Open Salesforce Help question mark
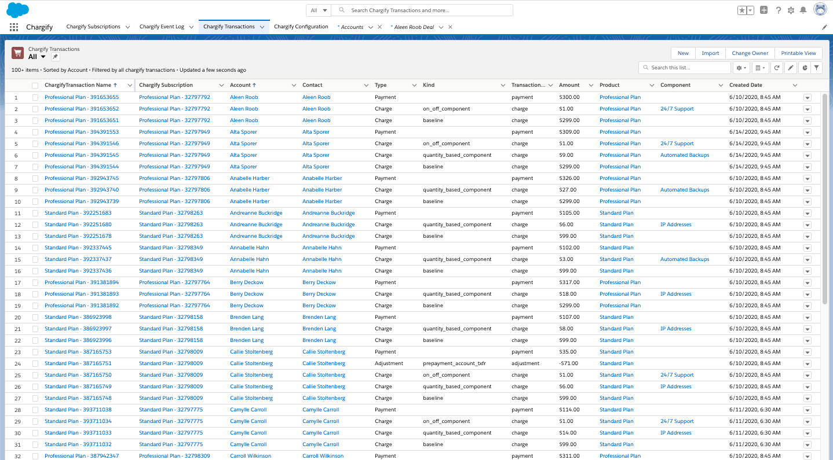 tap(778, 10)
